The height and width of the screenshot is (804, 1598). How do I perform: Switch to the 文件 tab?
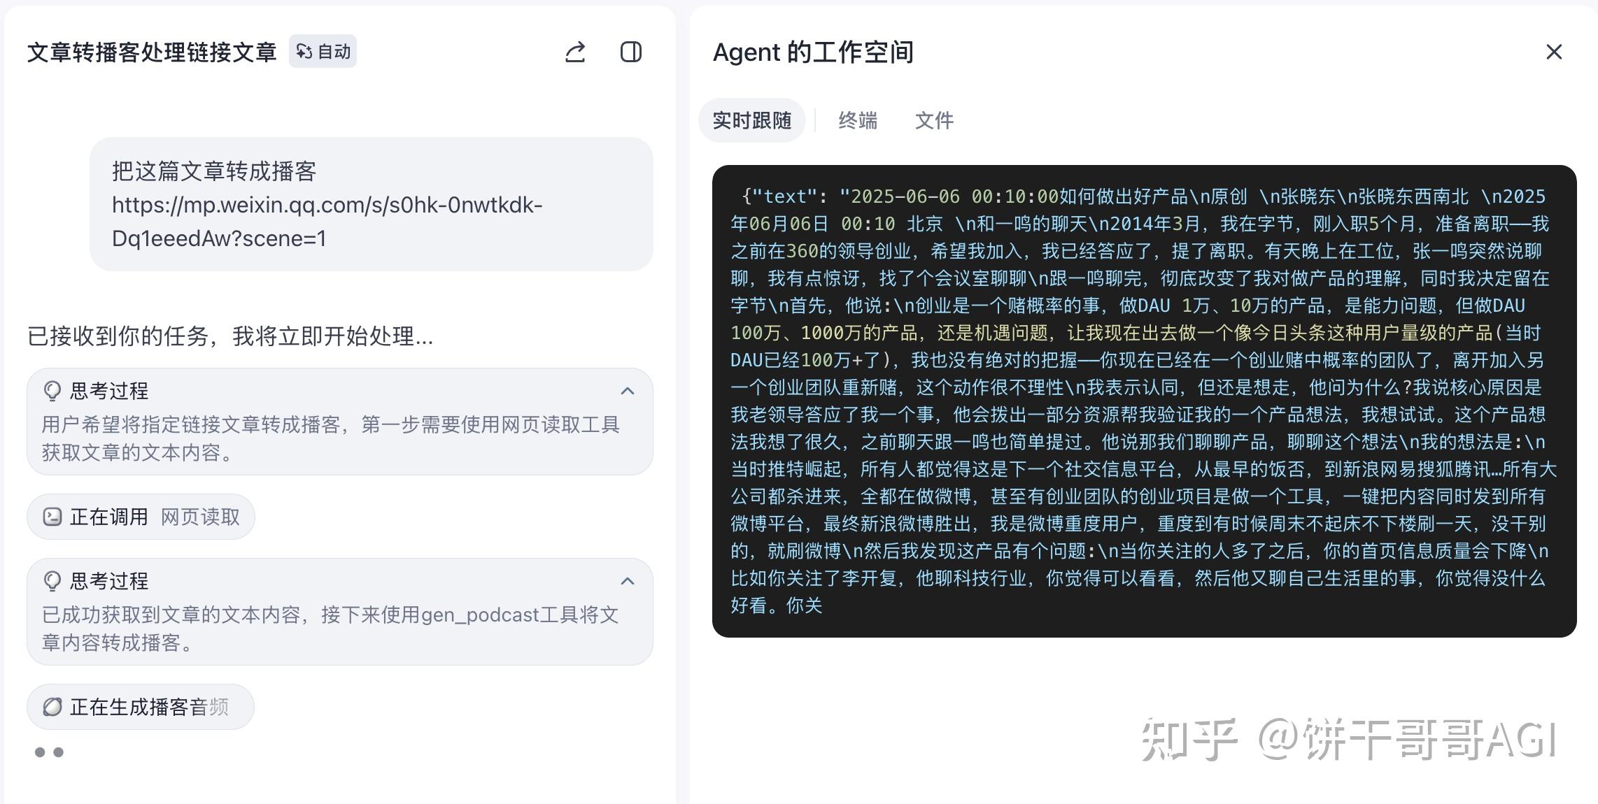coord(934,120)
